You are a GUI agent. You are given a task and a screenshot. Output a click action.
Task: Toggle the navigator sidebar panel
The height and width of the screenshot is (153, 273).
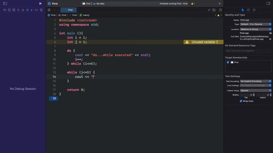pos(5,3)
